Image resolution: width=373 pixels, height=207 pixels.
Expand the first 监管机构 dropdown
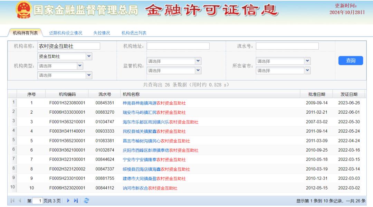(x=198, y=61)
